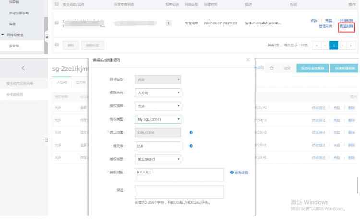360x219 pixels.
Task: Collapse the lower sidebar using its handle icon
Action: pos(47,139)
